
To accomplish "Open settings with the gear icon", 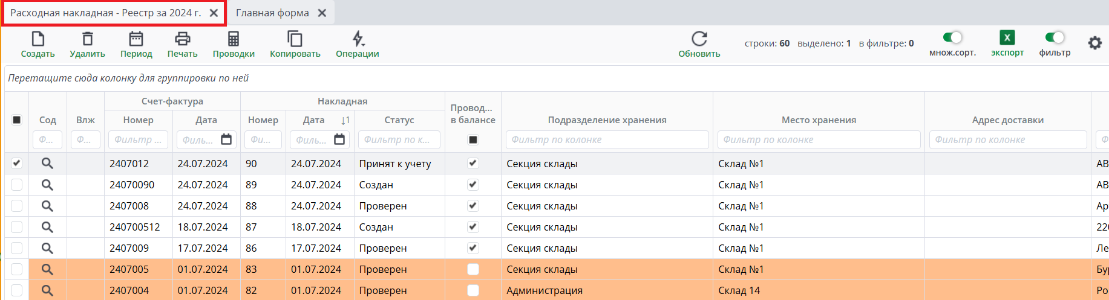I will click(x=1094, y=43).
